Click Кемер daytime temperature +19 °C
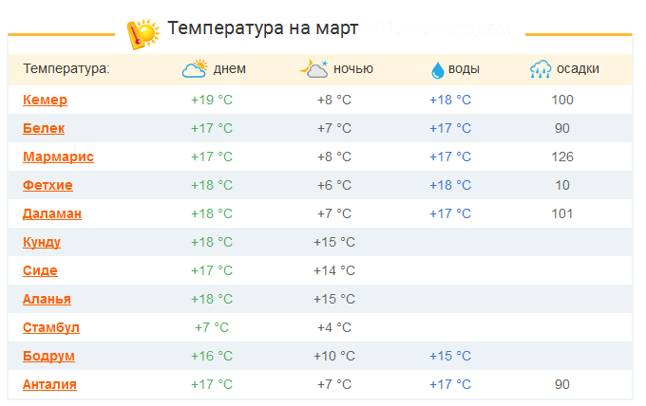Screen dimensions: 646x406 (211, 100)
